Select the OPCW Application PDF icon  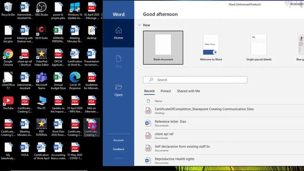(x=58, y=57)
